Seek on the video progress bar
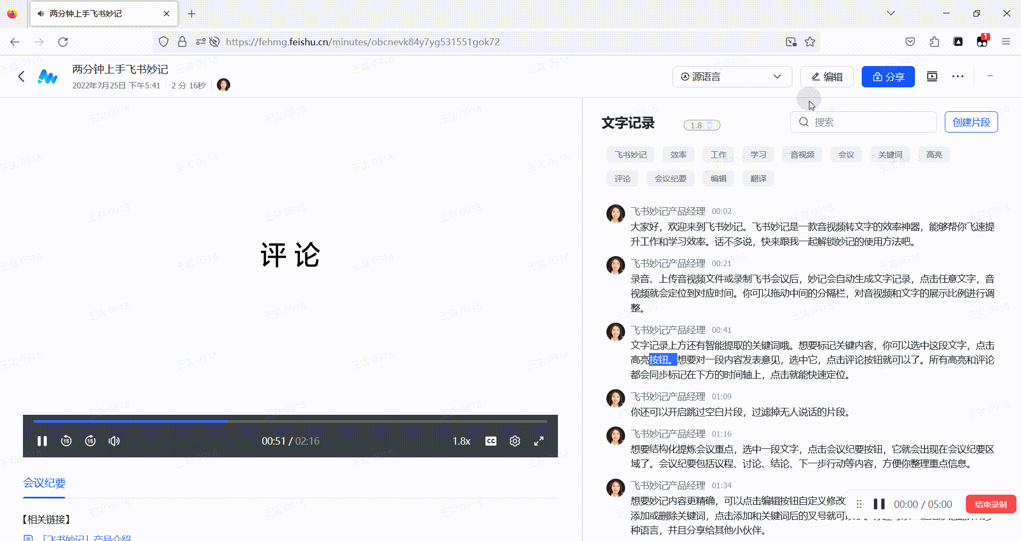This screenshot has width=1021, height=541. (290, 421)
